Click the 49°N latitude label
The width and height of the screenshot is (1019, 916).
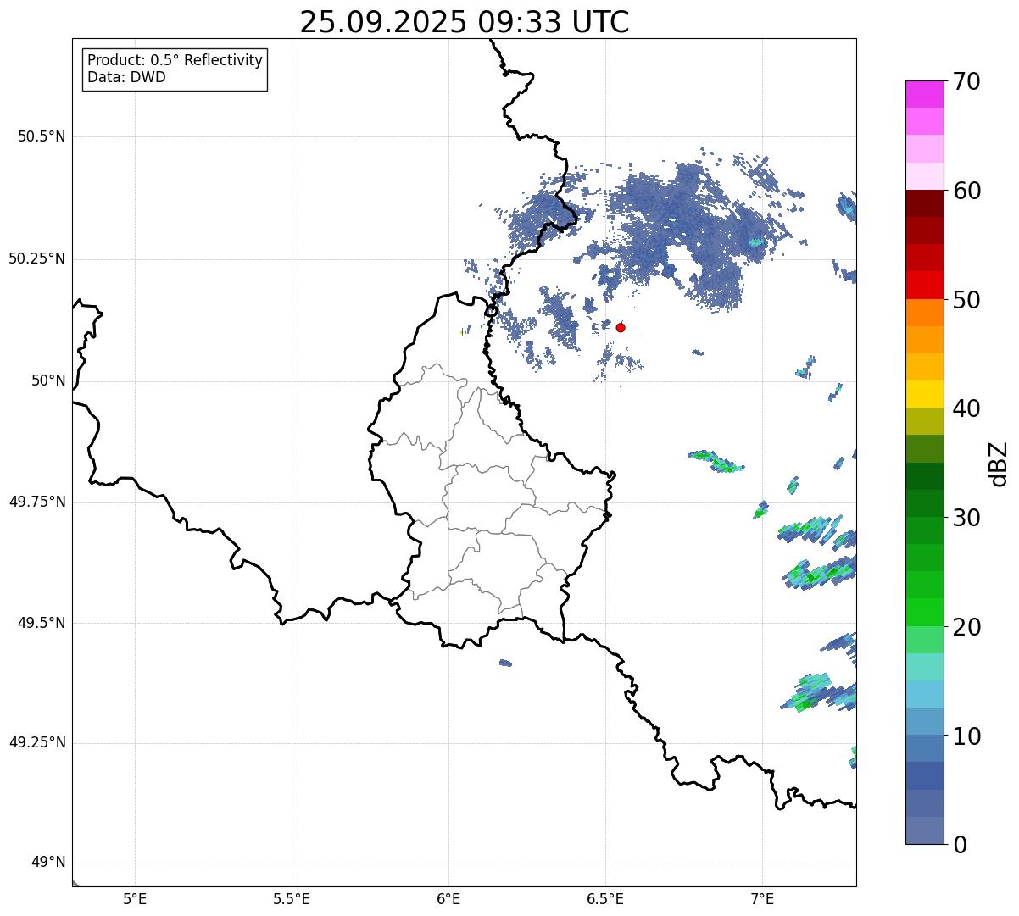48,862
